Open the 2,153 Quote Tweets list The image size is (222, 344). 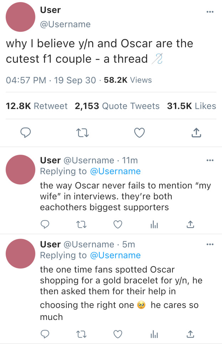tap(117, 106)
